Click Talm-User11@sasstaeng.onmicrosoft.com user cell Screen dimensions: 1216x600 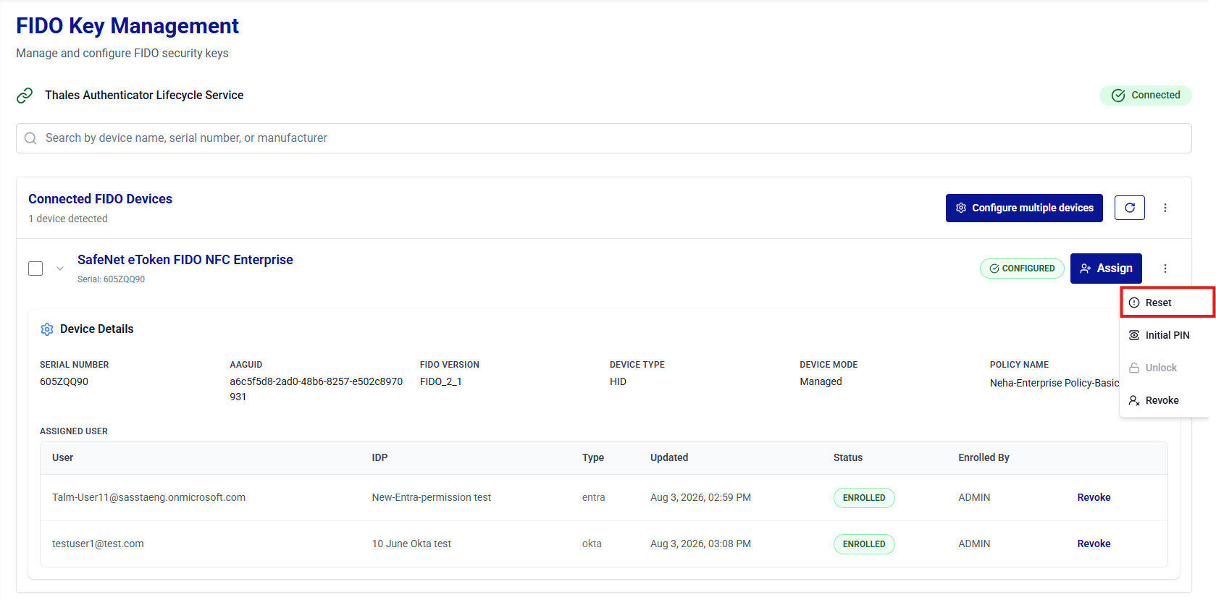148,497
